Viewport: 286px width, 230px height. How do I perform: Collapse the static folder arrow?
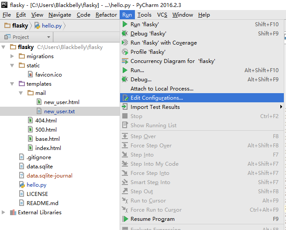pyautogui.click(x=12, y=66)
